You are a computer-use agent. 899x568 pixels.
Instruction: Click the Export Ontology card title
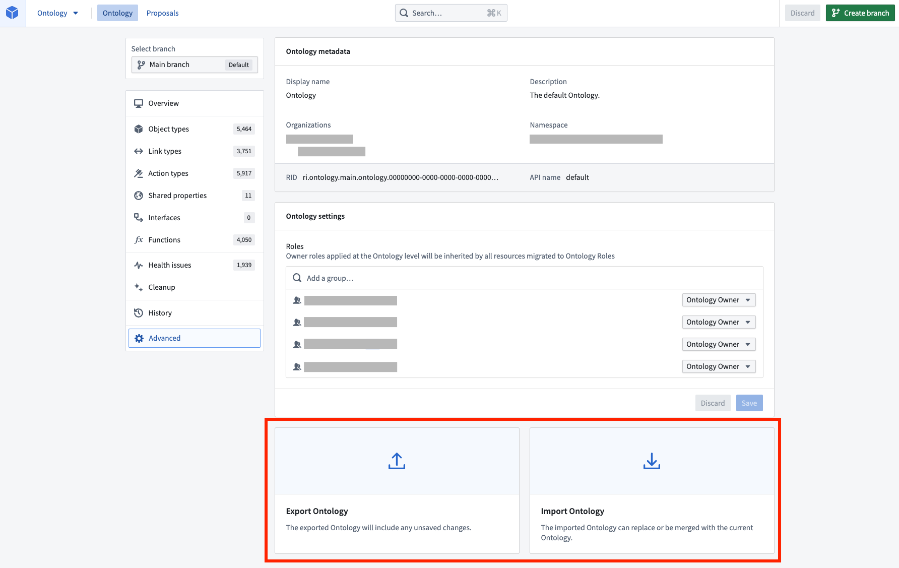click(x=317, y=511)
